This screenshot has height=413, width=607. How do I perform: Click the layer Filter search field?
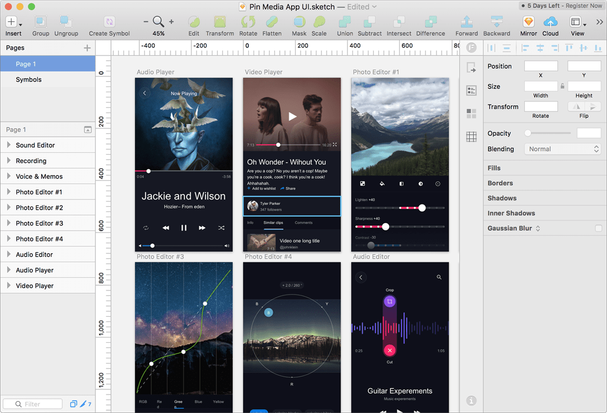[x=33, y=404]
